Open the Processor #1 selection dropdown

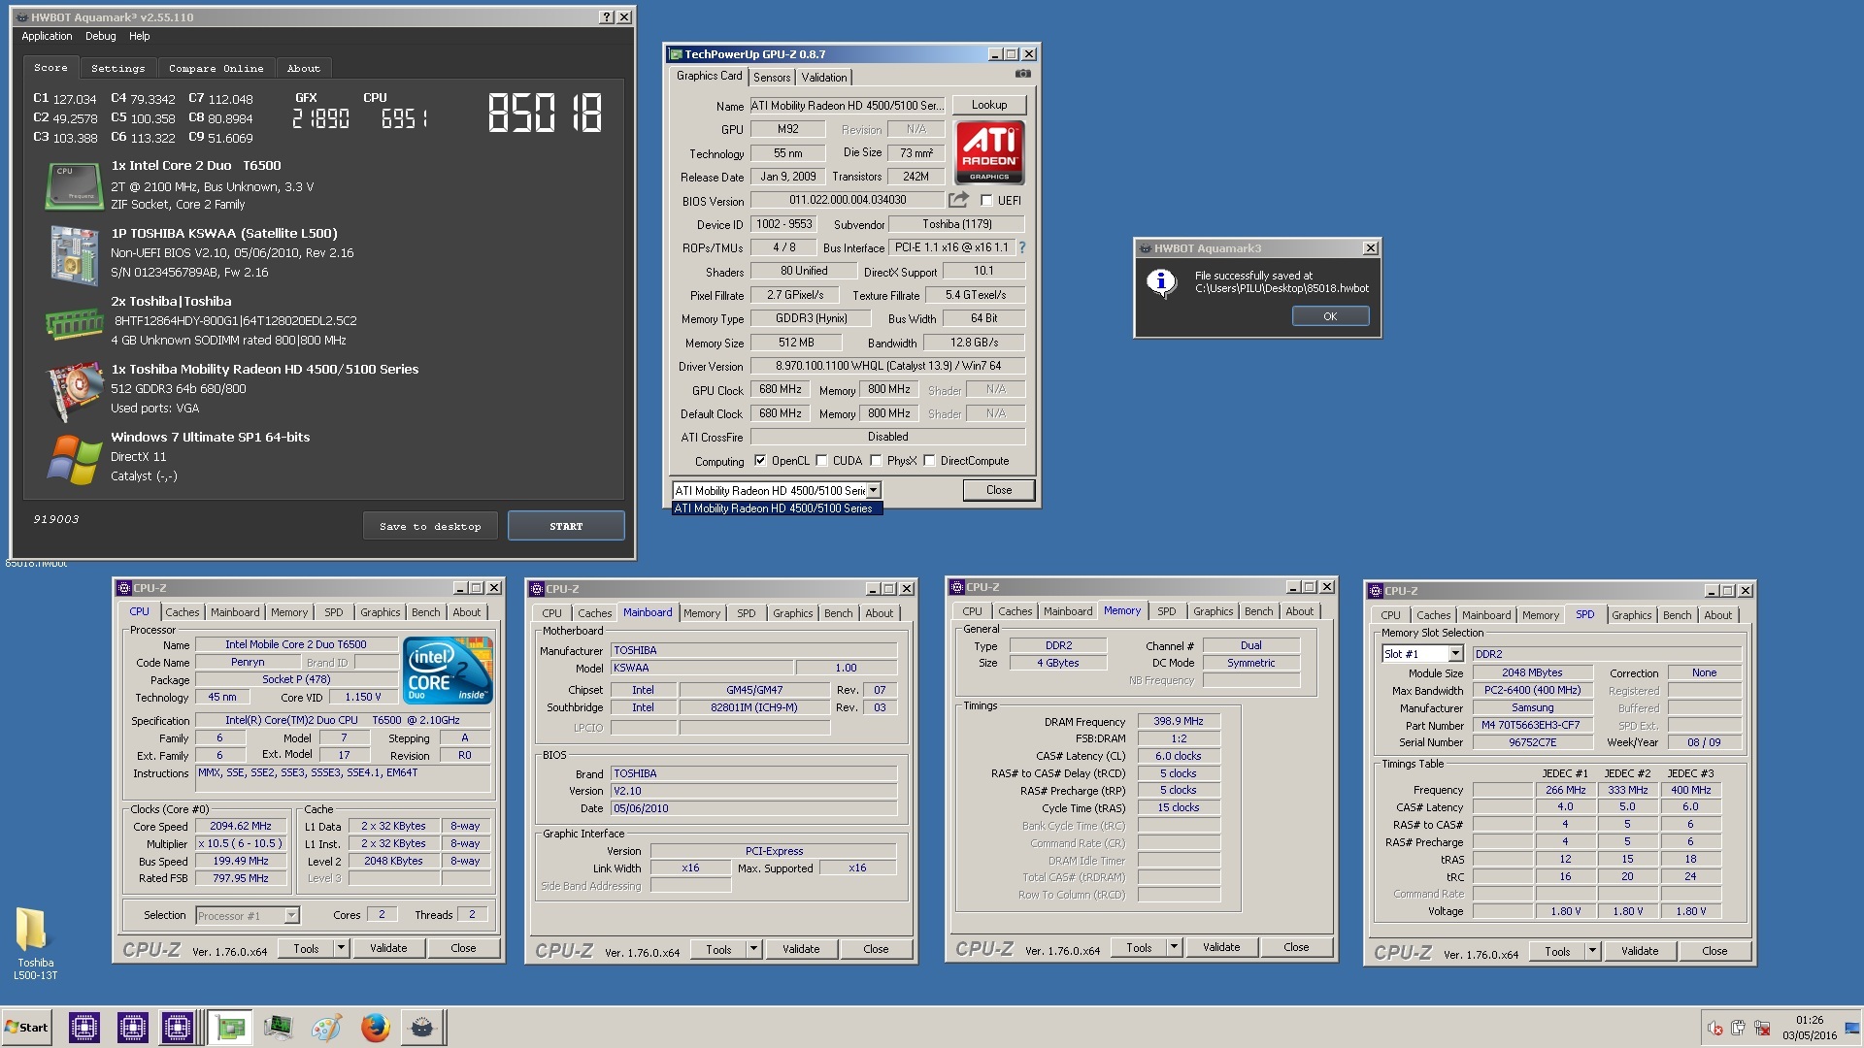pyautogui.click(x=290, y=915)
